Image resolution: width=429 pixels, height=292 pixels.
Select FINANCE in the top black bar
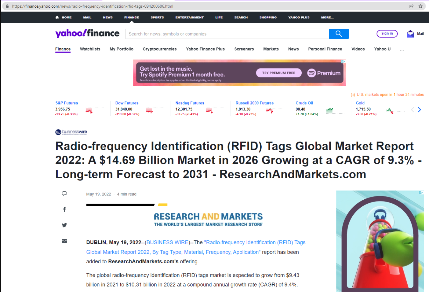(132, 17)
